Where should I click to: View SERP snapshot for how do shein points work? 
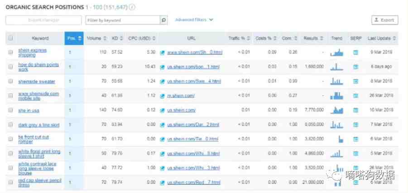(355, 67)
